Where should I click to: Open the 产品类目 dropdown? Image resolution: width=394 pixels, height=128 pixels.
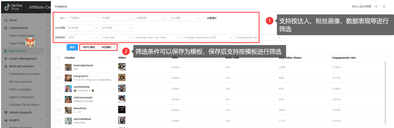coord(83,18)
